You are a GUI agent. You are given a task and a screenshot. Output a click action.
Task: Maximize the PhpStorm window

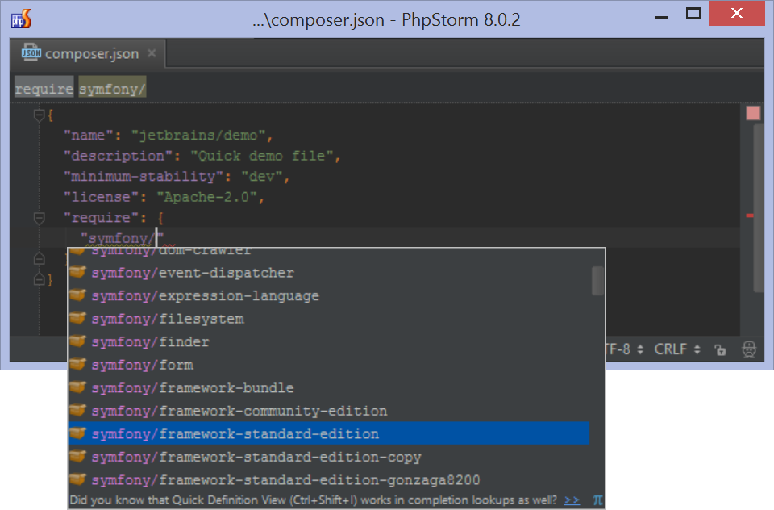(x=693, y=14)
